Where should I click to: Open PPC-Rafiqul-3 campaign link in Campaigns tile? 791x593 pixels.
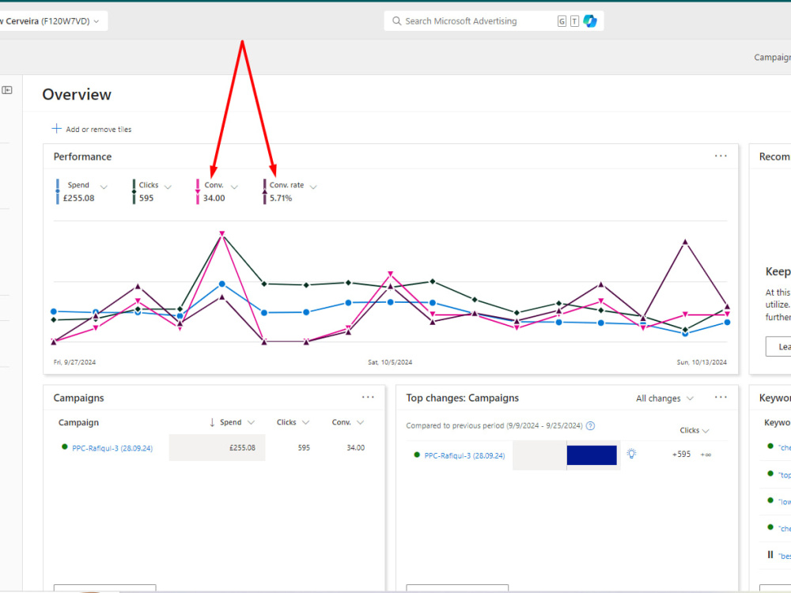point(112,448)
